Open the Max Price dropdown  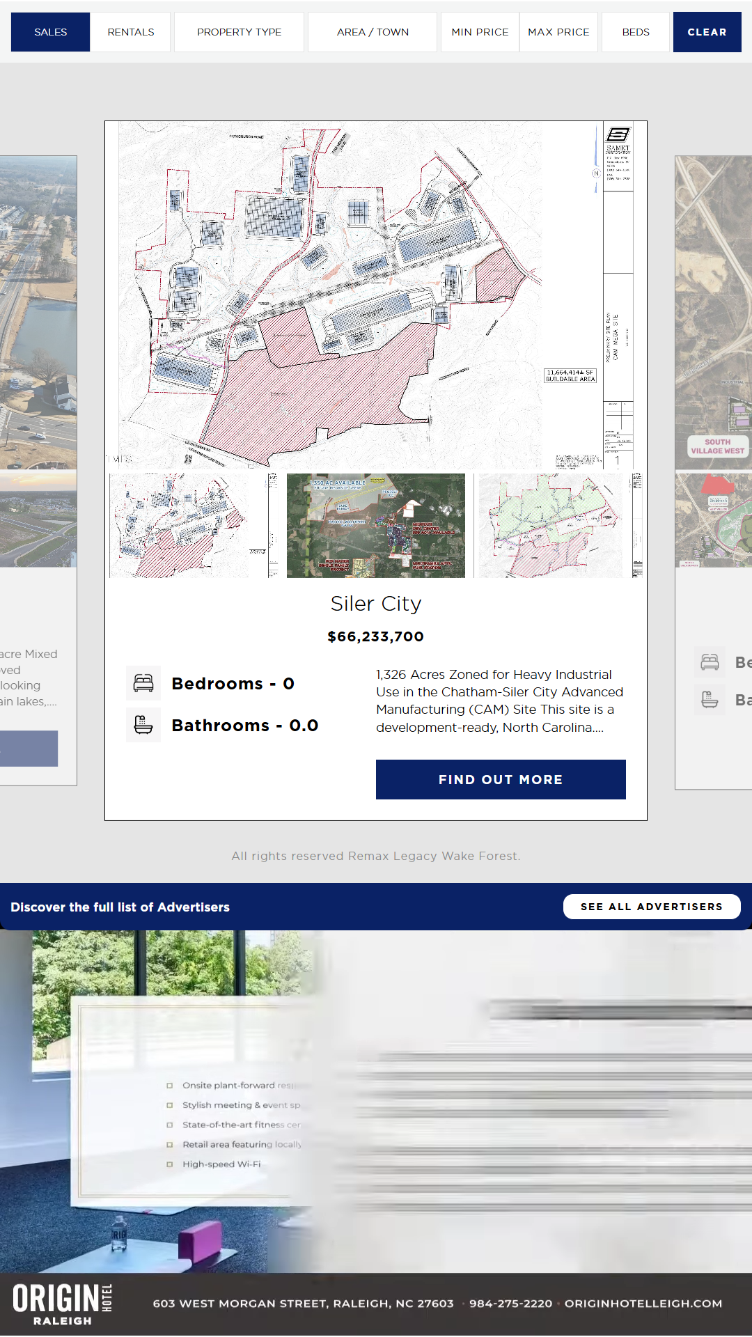tap(558, 32)
